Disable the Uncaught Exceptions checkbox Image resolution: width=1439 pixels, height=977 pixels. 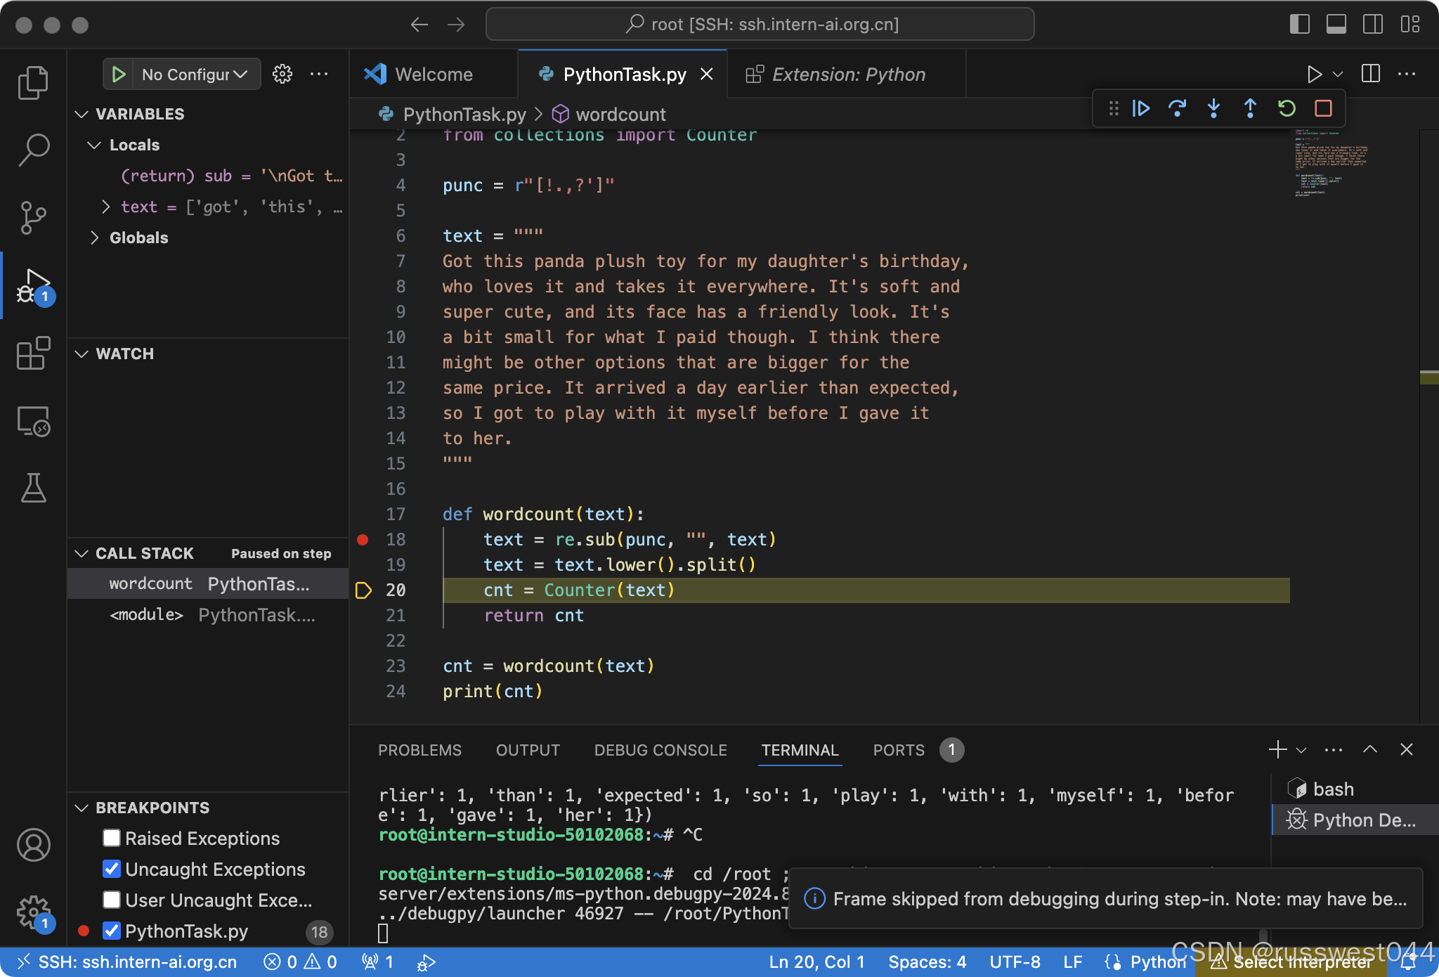(112, 869)
